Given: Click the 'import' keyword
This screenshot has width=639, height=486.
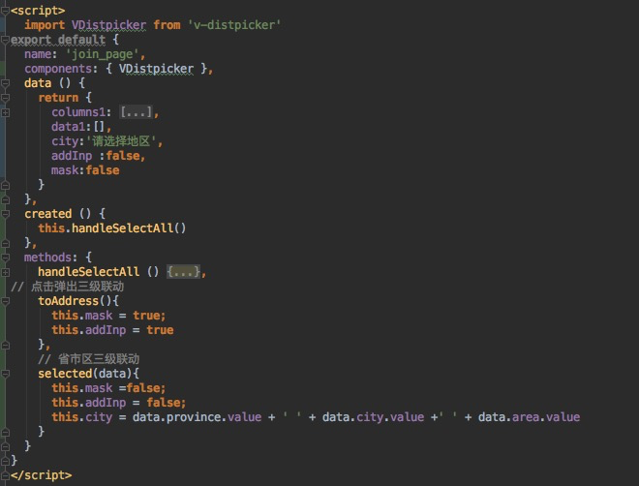Looking at the screenshot, I should coord(45,25).
